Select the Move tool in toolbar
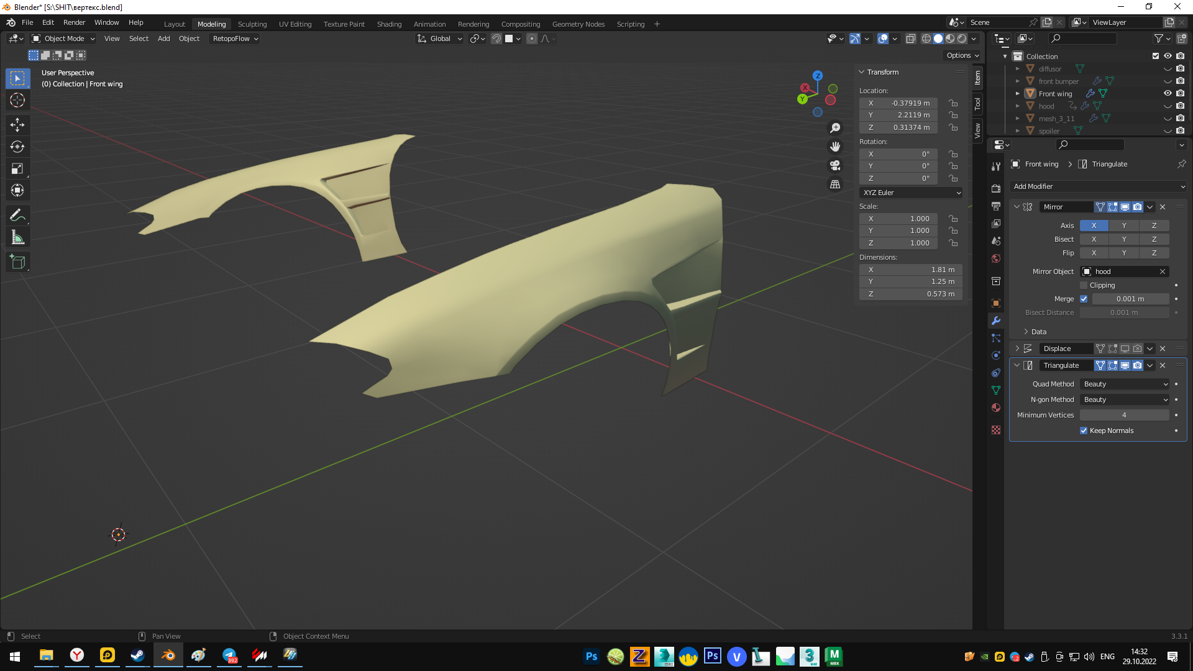 pos(17,125)
